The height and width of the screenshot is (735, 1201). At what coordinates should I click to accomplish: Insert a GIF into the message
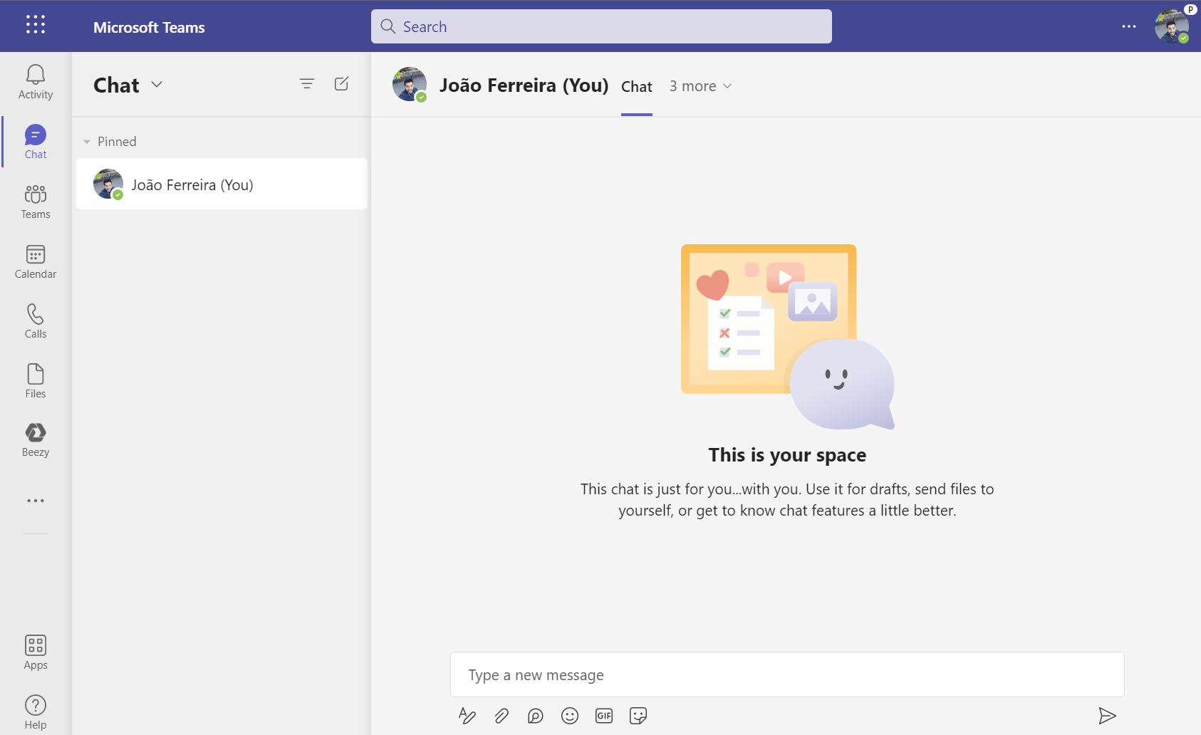604,716
